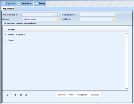Go to Eerste page

tap(61, 95)
